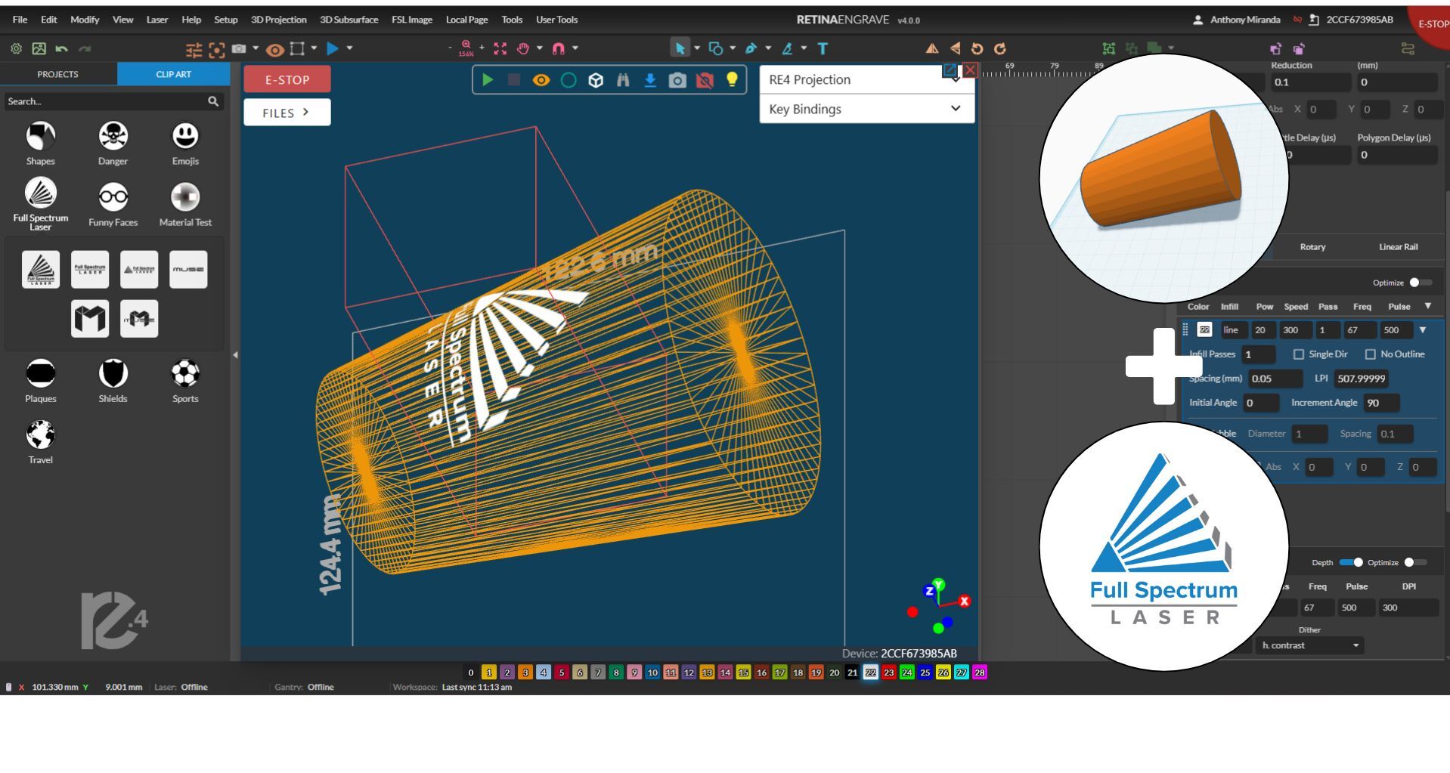Click the 3D cube view icon
Viewport: 1450px width, 773px height.
pos(596,79)
